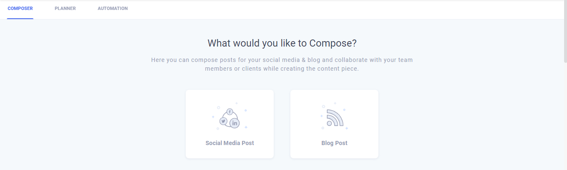Click the LinkedIn circle icon

235,123
